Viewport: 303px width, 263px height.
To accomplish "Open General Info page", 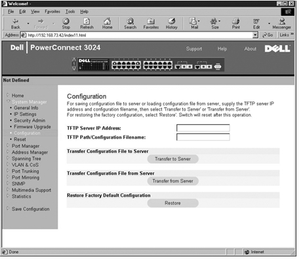I will (x=26, y=108).
